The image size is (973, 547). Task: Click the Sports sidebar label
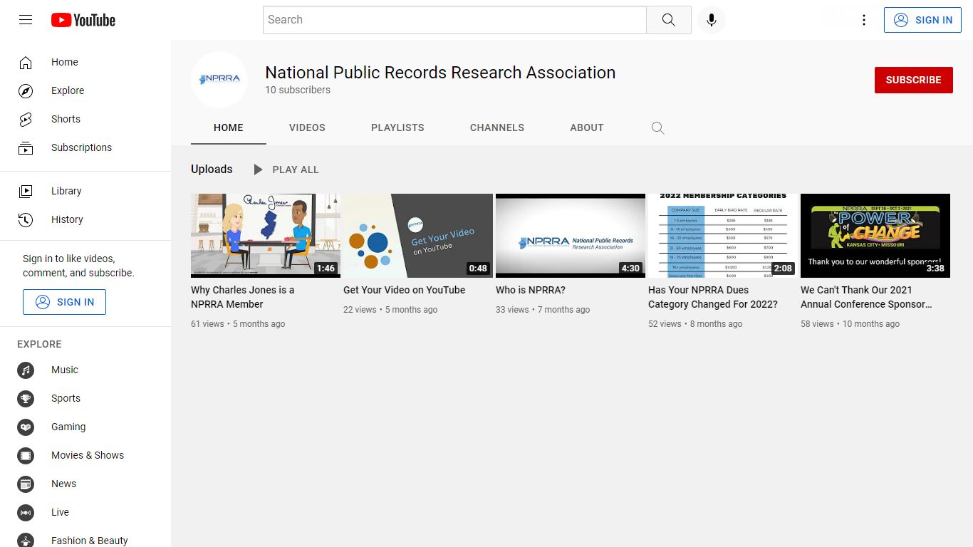[66, 398]
